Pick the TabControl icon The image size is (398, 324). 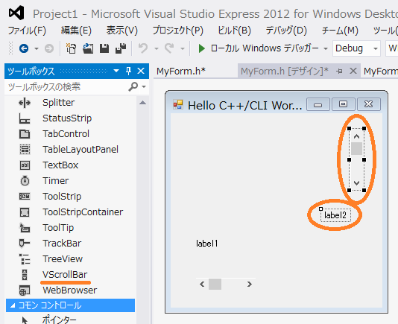click(x=25, y=134)
